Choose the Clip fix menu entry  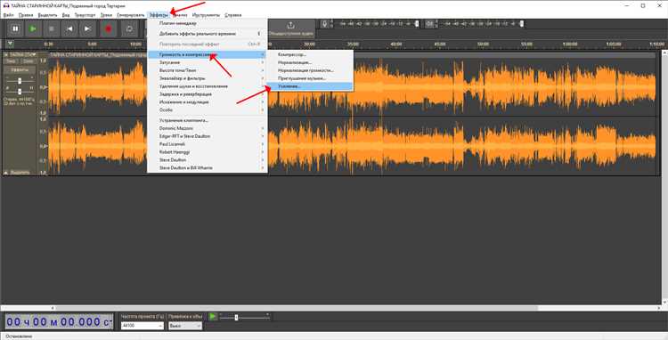coord(208,120)
